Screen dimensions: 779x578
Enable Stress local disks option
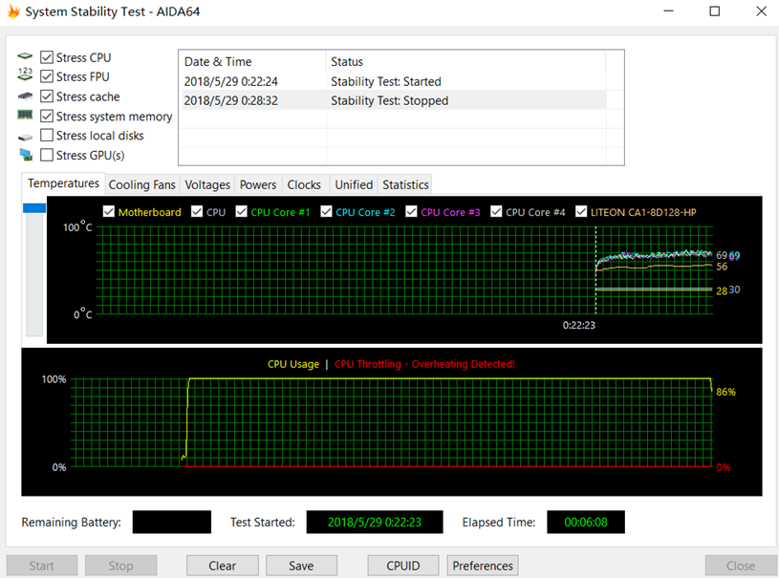coord(47,136)
